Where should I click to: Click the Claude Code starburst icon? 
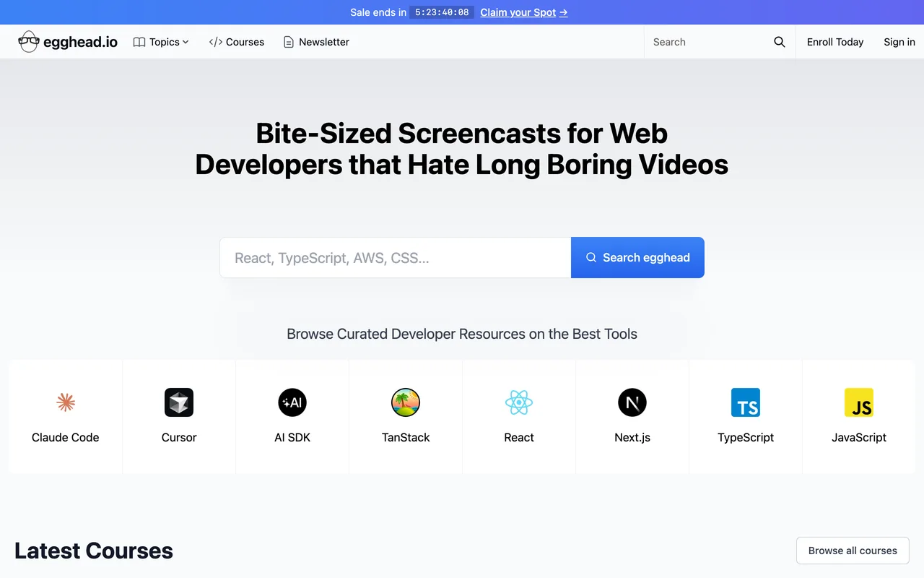[x=66, y=402]
